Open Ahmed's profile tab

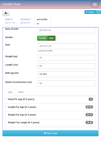pyautogui.click(x=25, y=21)
